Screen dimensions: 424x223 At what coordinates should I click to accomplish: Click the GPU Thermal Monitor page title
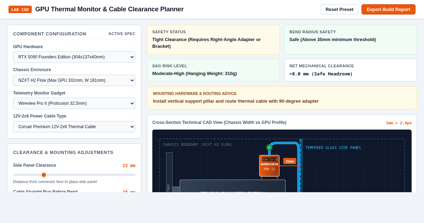[x=110, y=9]
